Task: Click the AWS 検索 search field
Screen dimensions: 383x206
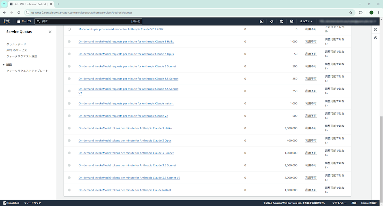Action: tap(88, 21)
